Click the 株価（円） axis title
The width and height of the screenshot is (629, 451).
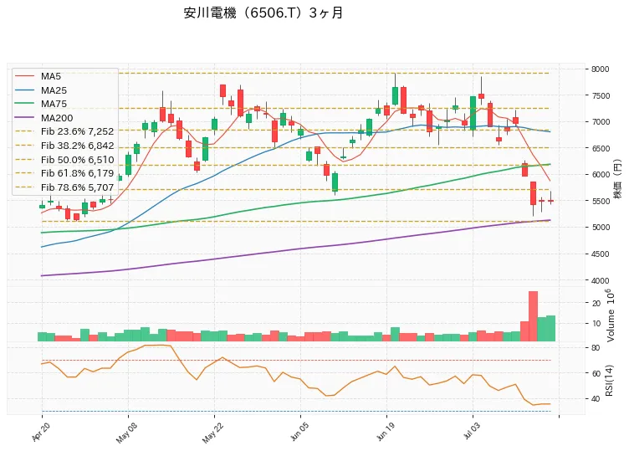(618, 178)
